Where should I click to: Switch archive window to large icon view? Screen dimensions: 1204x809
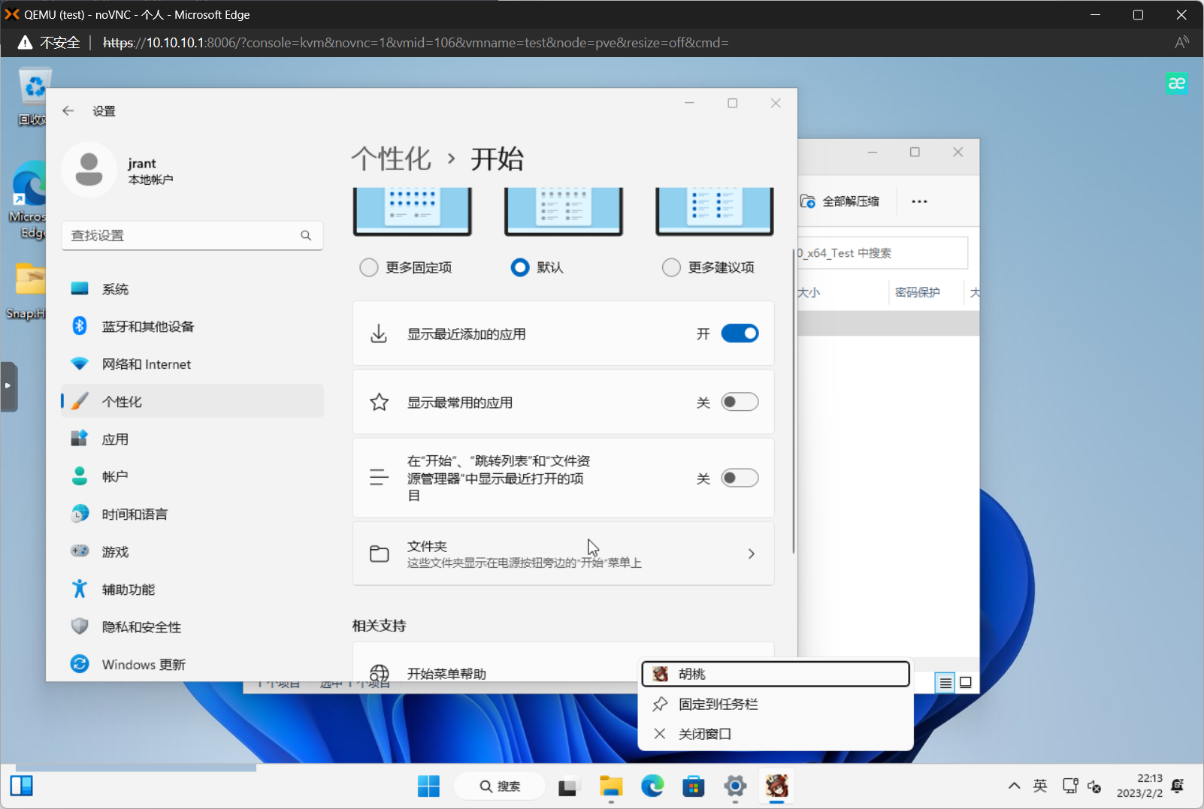pos(966,682)
